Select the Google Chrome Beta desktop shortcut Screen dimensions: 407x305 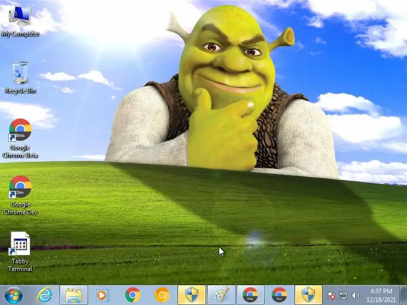[20, 138]
